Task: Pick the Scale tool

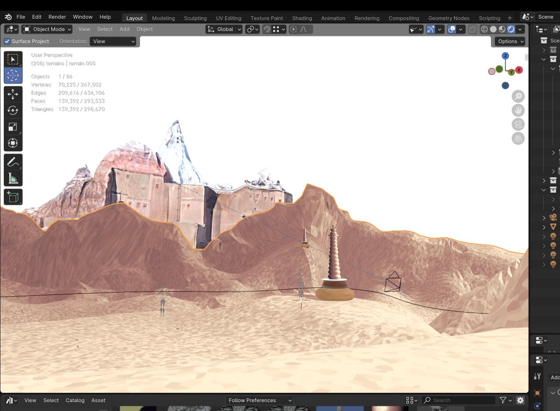Action: point(13,127)
